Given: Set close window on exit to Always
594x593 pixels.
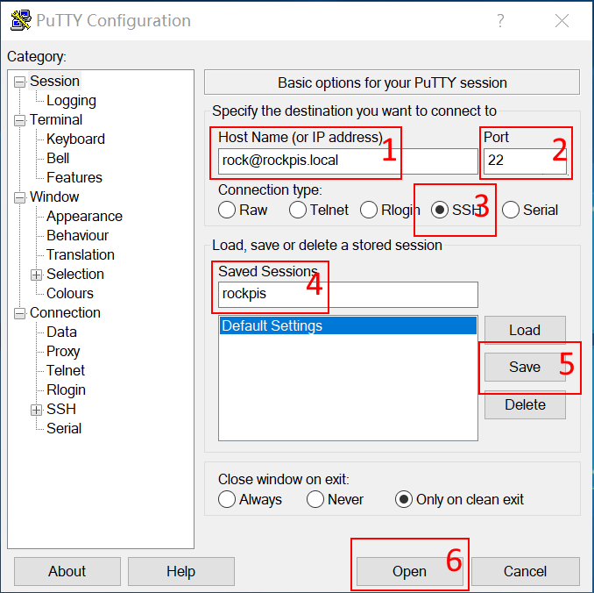Looking at the screenshot, I should 227,499.
